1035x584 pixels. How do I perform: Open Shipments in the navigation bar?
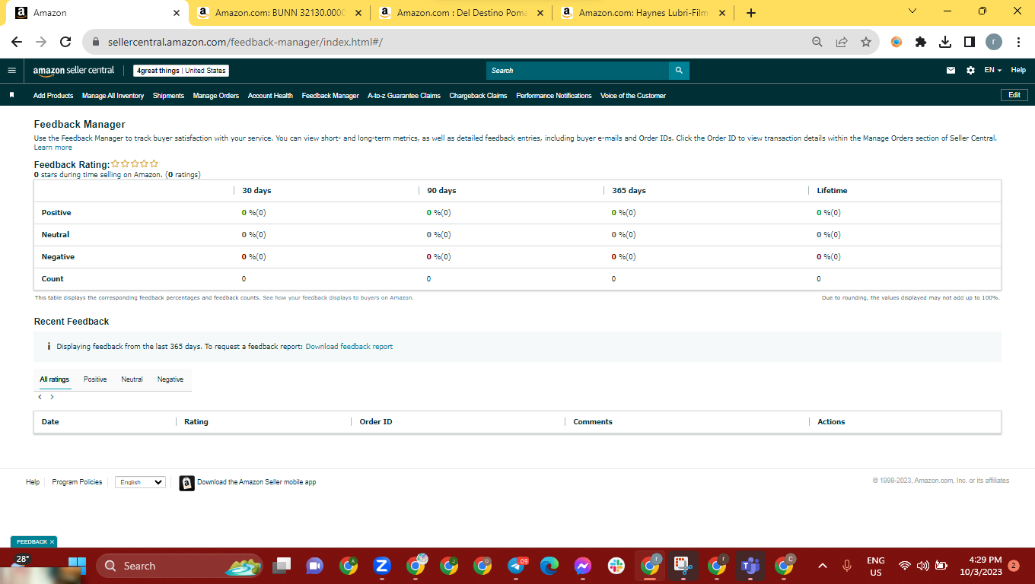click(x=168, y=96)
